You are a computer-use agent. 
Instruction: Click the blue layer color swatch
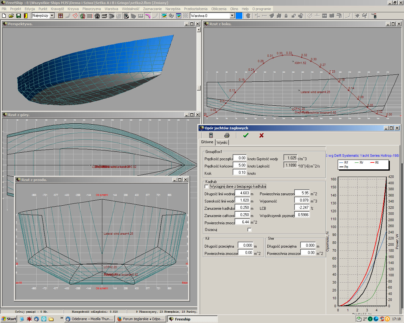[239, 15]
